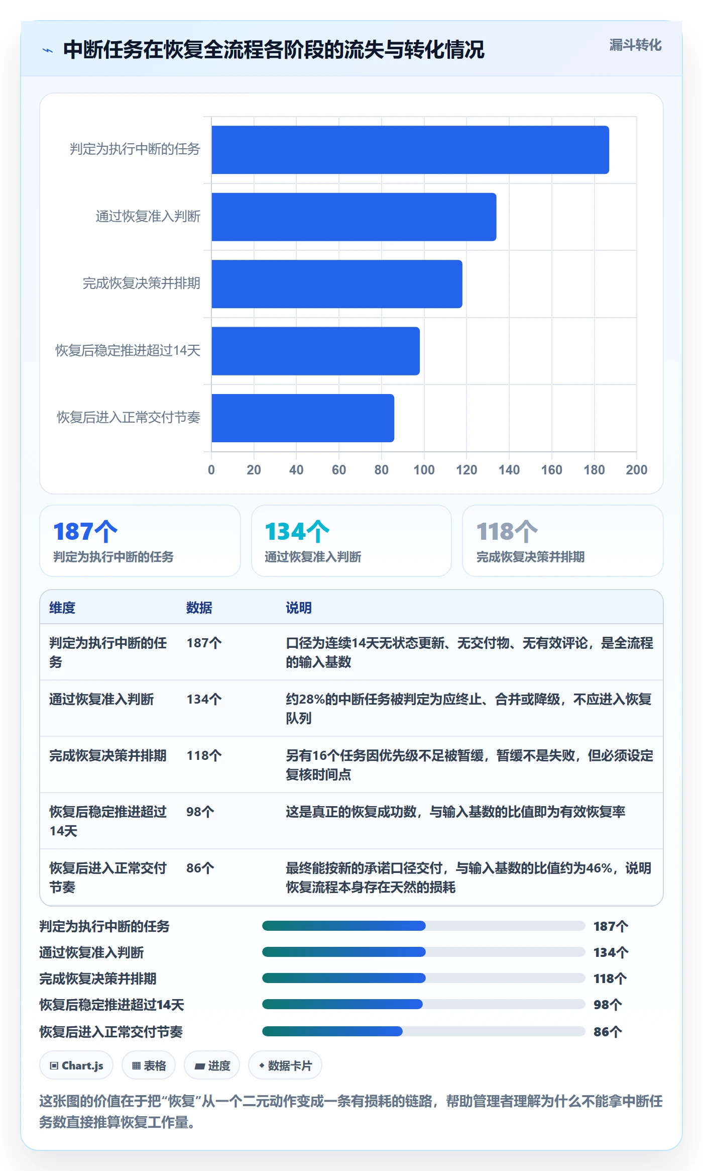
Task: Click the 187个 cell in the table
Action: (204, 643)
